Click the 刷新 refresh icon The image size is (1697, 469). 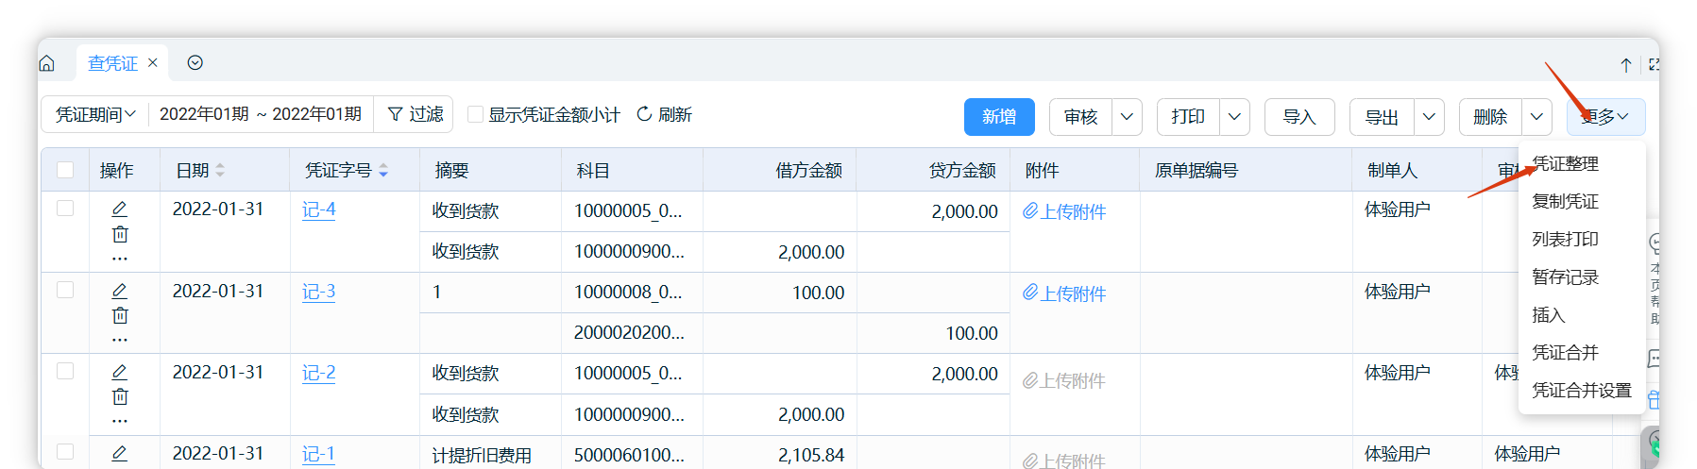coord(645,114)
